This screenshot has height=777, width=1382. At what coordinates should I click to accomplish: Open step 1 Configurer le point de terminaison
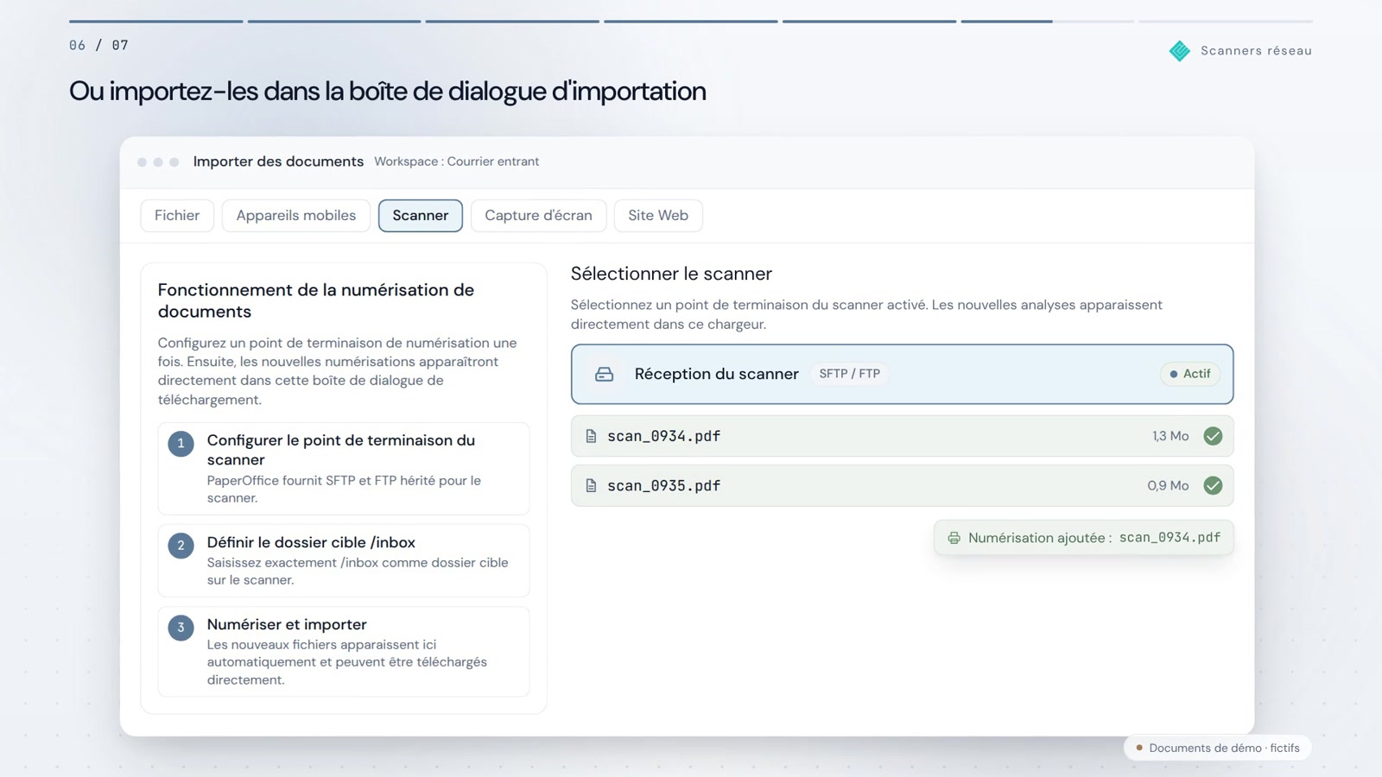point(344,469)
